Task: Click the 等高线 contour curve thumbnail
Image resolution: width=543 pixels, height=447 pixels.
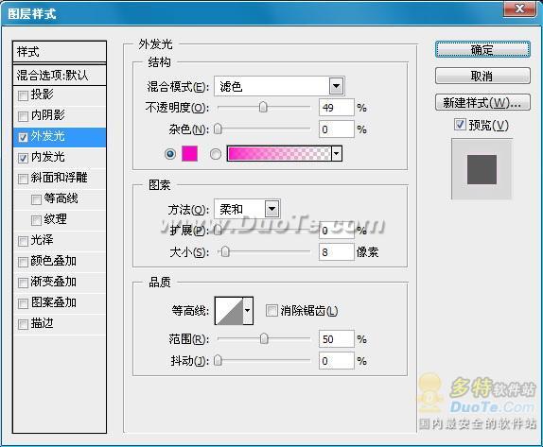Action: tap(229, 310)
